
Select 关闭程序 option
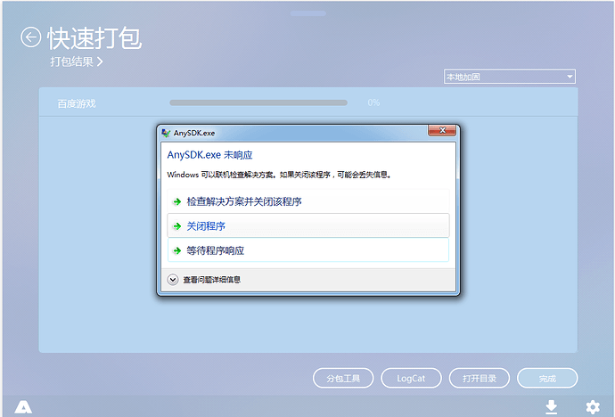pos(308,225)
